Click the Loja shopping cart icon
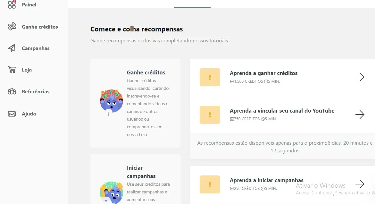375x204 pixels. pos(12,70)
